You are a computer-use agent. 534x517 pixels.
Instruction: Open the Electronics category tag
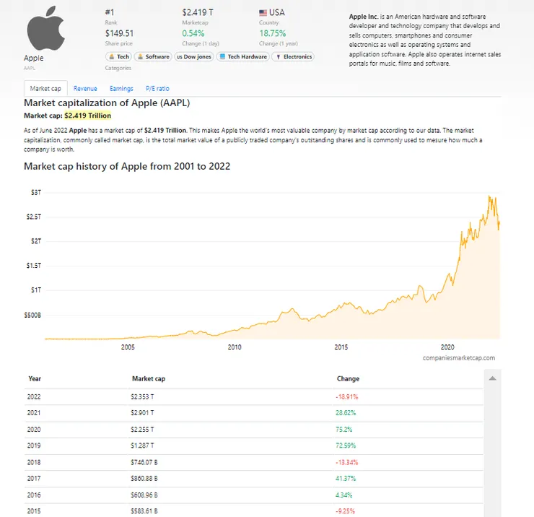click(293, 56)
